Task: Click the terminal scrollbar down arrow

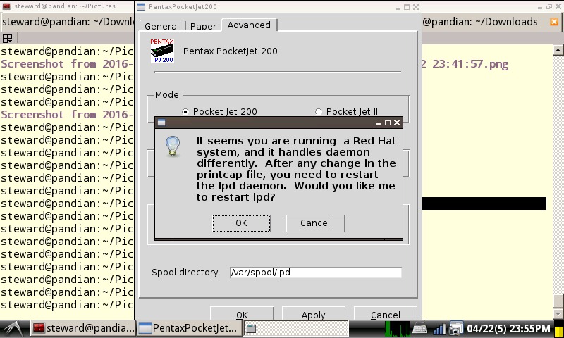Action: [x=558, y=313]
